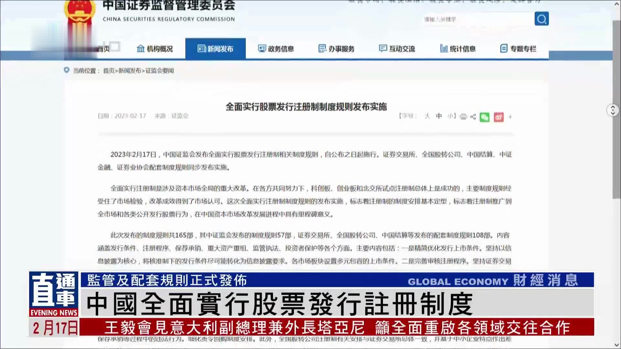Share article via WeChat icon

tap(485, 117)
